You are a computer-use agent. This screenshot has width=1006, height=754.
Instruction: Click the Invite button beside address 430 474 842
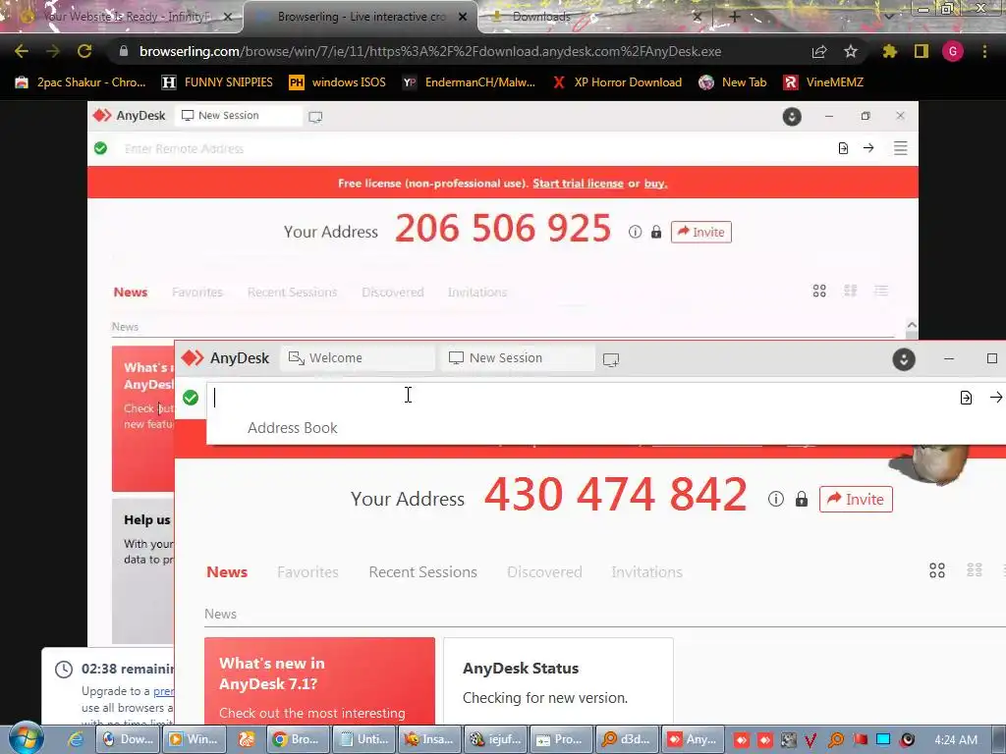click(x=856, y=499)
